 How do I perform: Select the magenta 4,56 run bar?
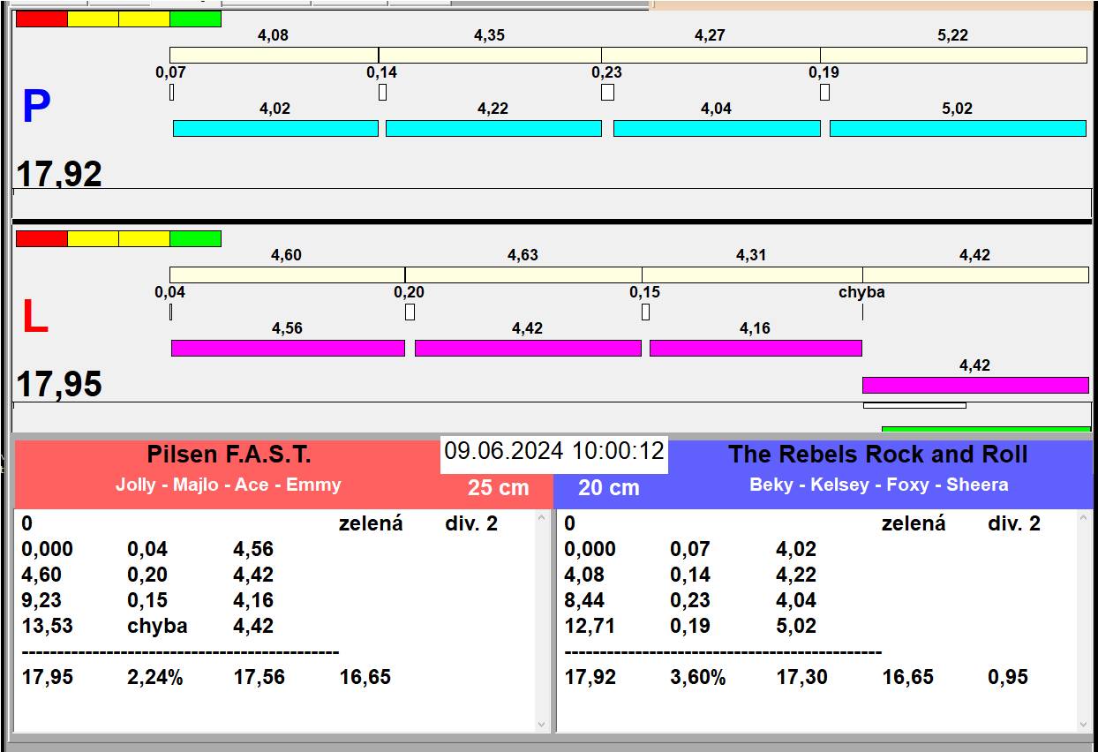tap(288, 349)
